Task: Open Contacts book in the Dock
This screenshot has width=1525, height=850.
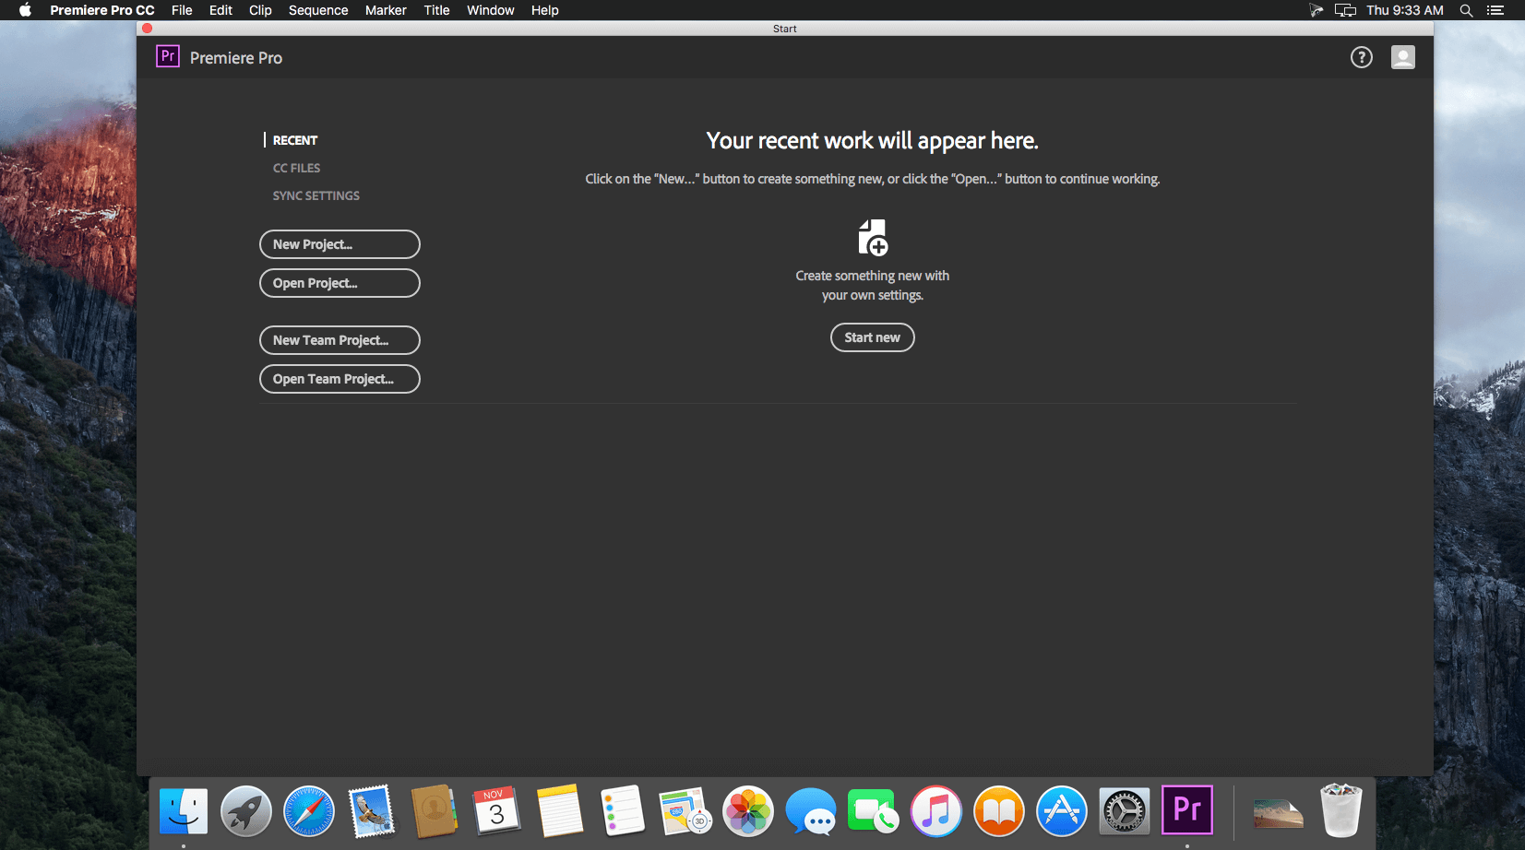Action: point(435,811)
